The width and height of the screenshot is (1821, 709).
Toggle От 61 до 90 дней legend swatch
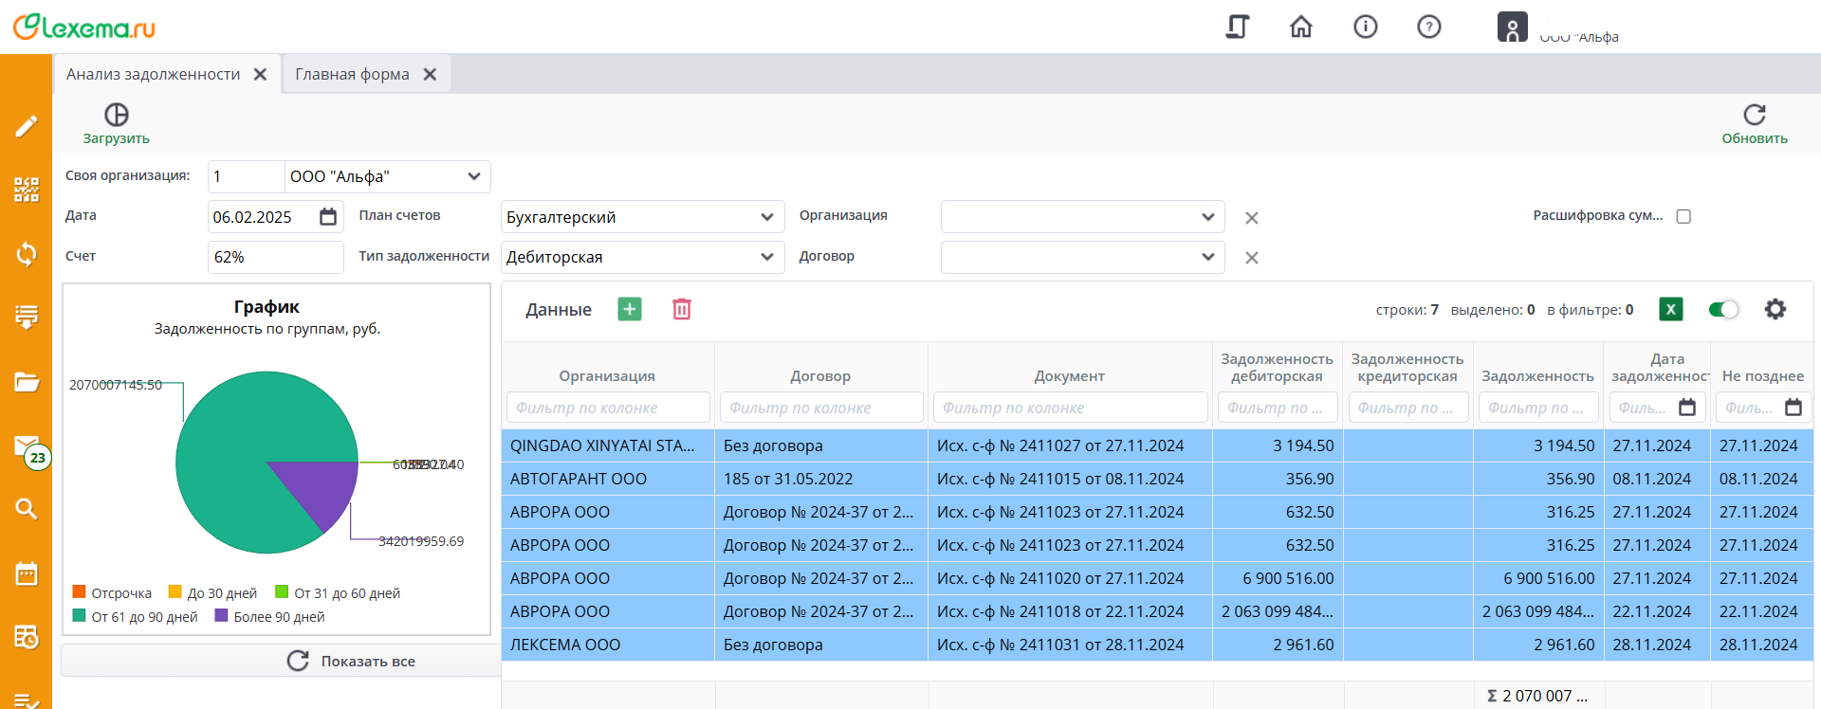point(80,615)
